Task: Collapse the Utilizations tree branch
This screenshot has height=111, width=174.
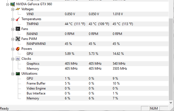Action: click(13, 74)
